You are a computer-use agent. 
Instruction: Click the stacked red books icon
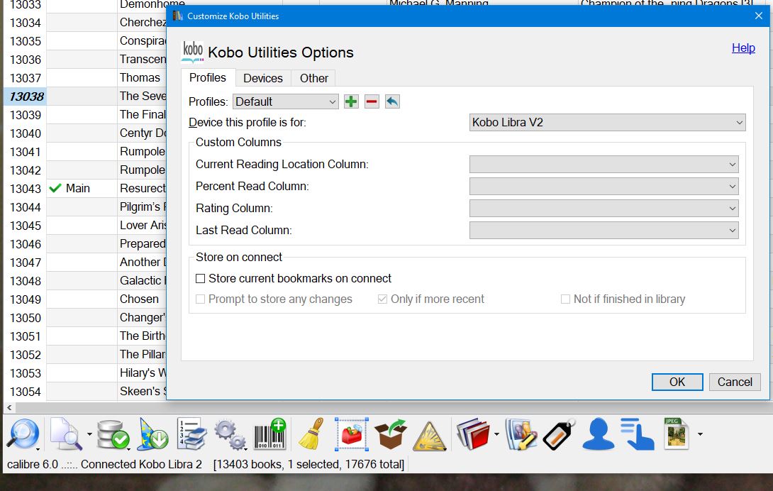point(473,434)
